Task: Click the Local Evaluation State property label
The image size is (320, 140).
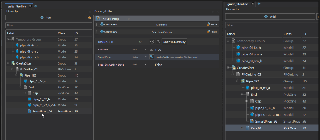Action: [111, 65]
